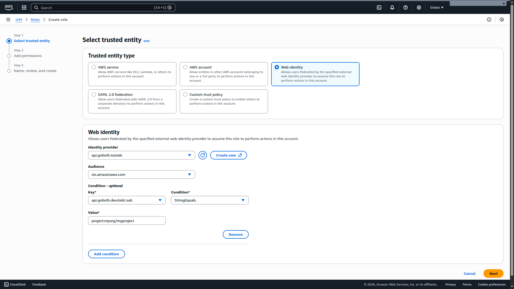514x289 pixels.
Task: Select the AWS service radio option
Action: 94,67
